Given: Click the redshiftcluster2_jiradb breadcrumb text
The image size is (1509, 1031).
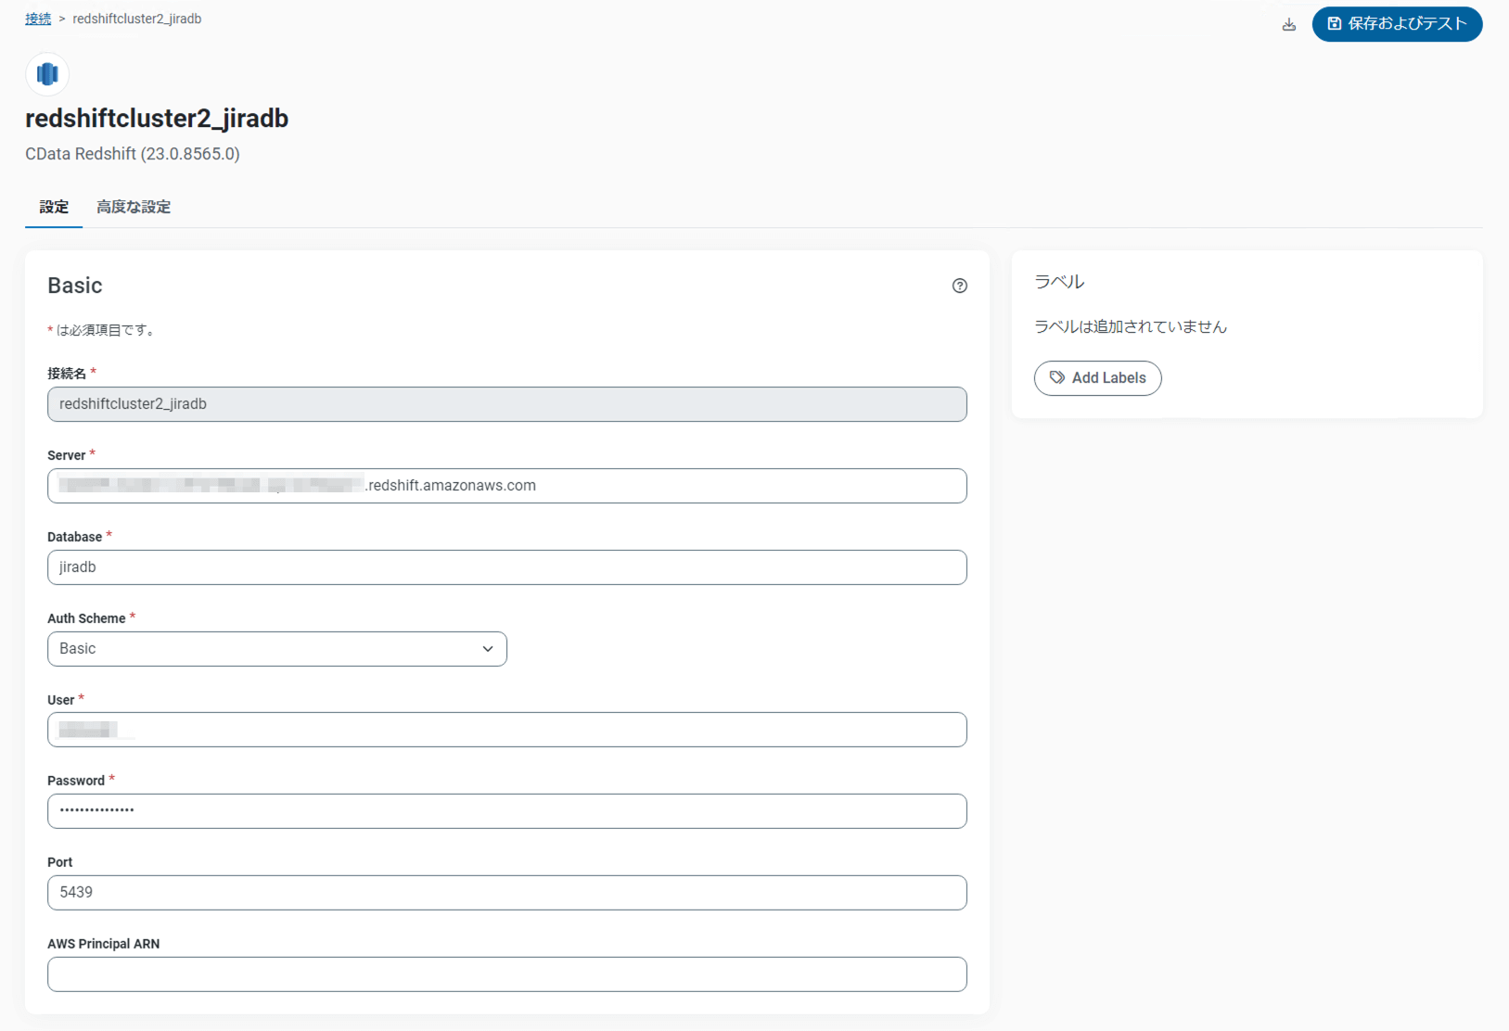Looking at the screenshot, I should click(136, 19).
